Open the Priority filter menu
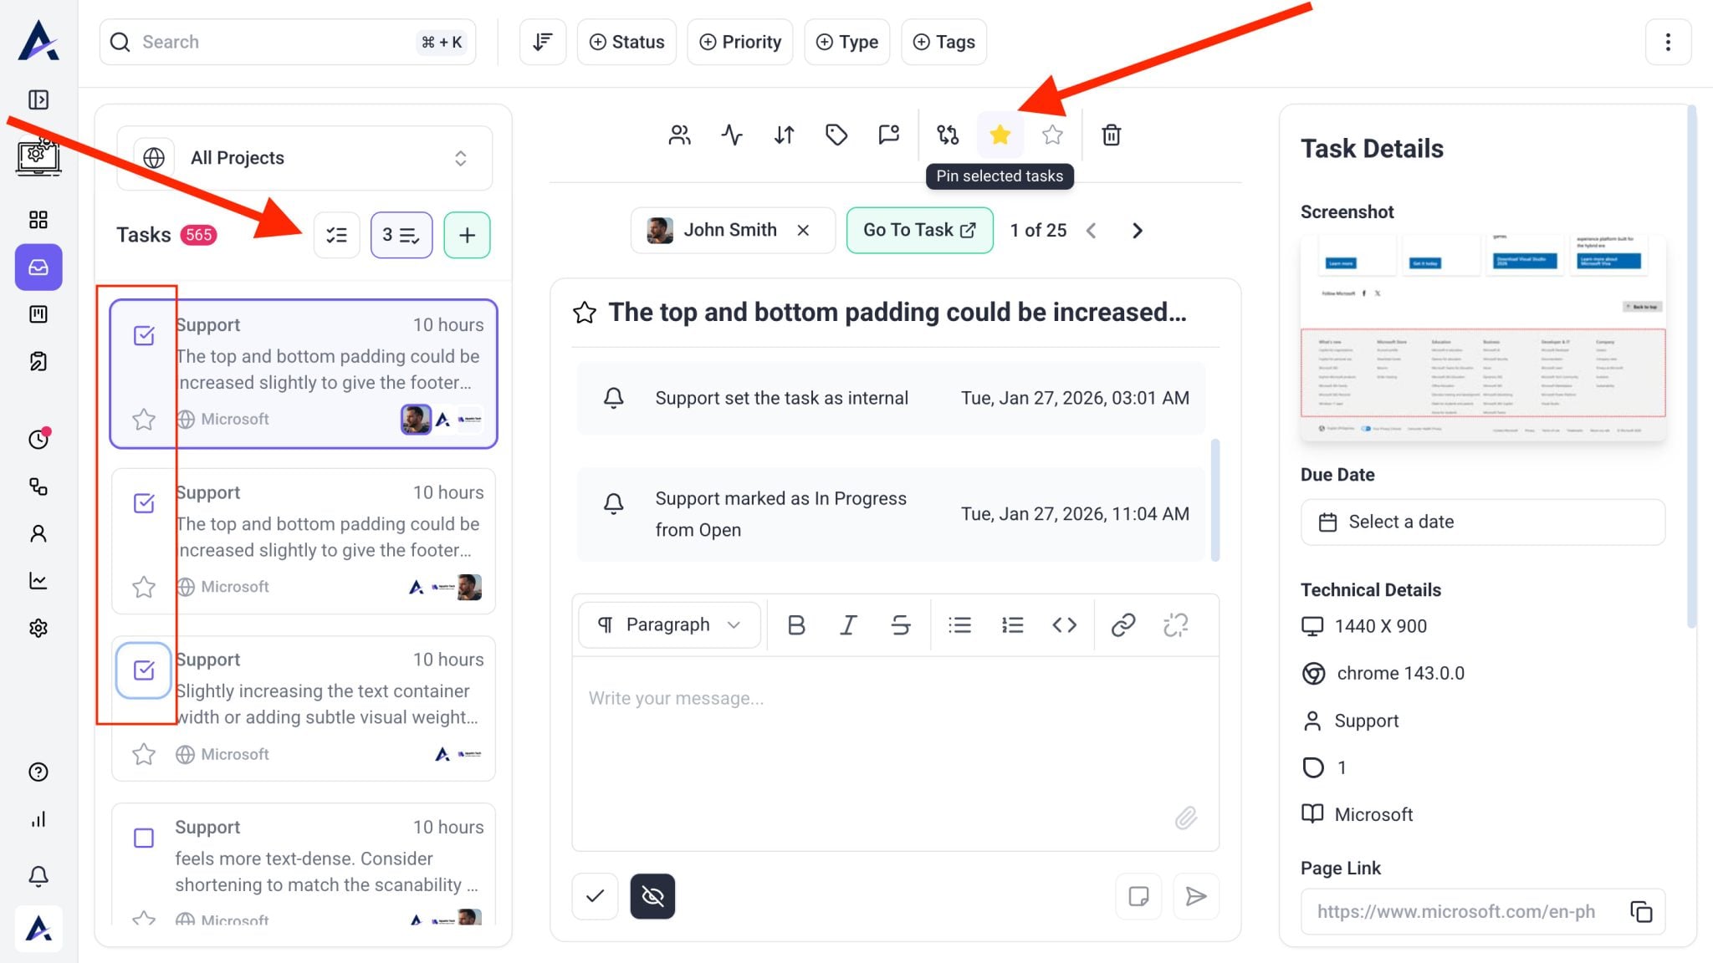Viewport: 1713px width, 963px height. click(739, 42)
